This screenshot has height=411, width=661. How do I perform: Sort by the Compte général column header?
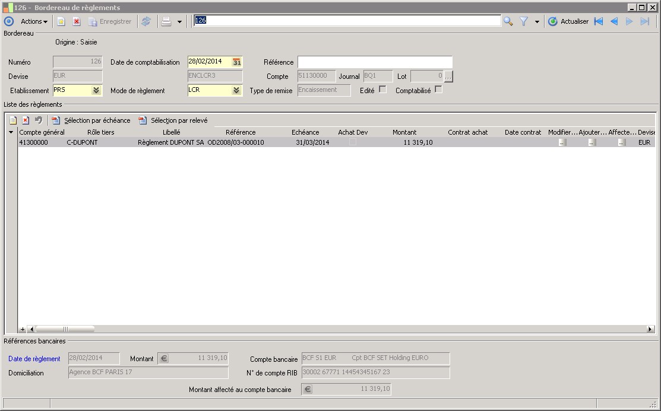(x=42, y=132)
